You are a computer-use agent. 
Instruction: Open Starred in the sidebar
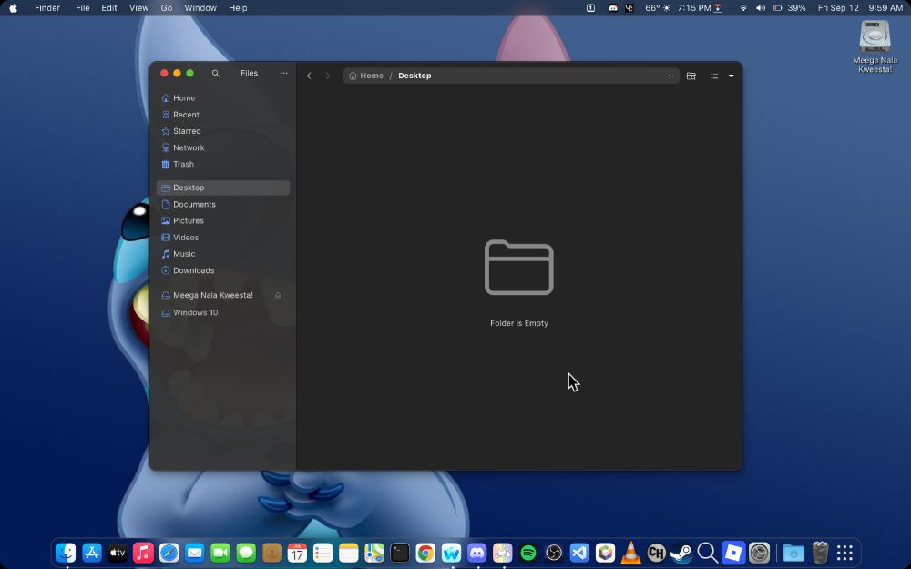tap(223, 131)
